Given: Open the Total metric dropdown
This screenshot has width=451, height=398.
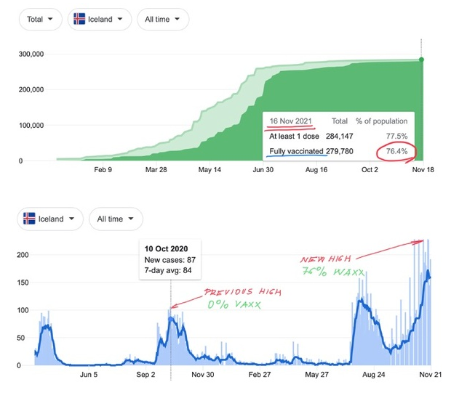Looking at the screenshot, I should pyautogui.click(x=40, y=20).
